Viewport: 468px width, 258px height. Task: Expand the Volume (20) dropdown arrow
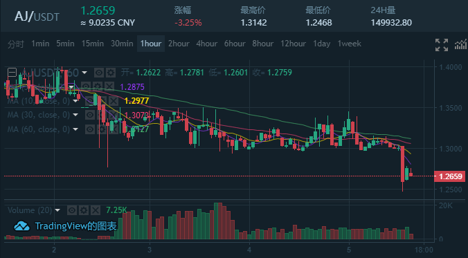point(57,210)
